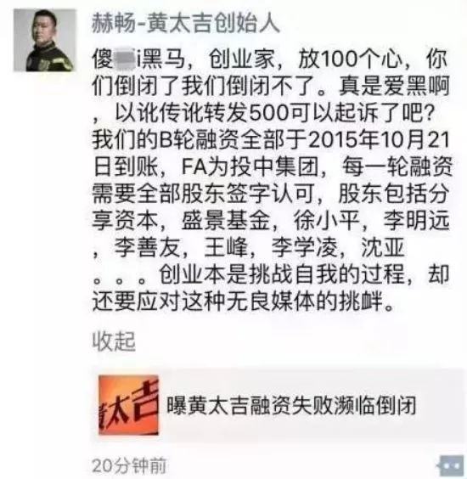Click the 20分钟前 timestamp
467x479 pixels.
click(x=129, y=465)
